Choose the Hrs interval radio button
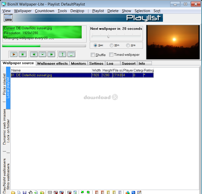This screenshot has width=202, height=194. [128, 45]
